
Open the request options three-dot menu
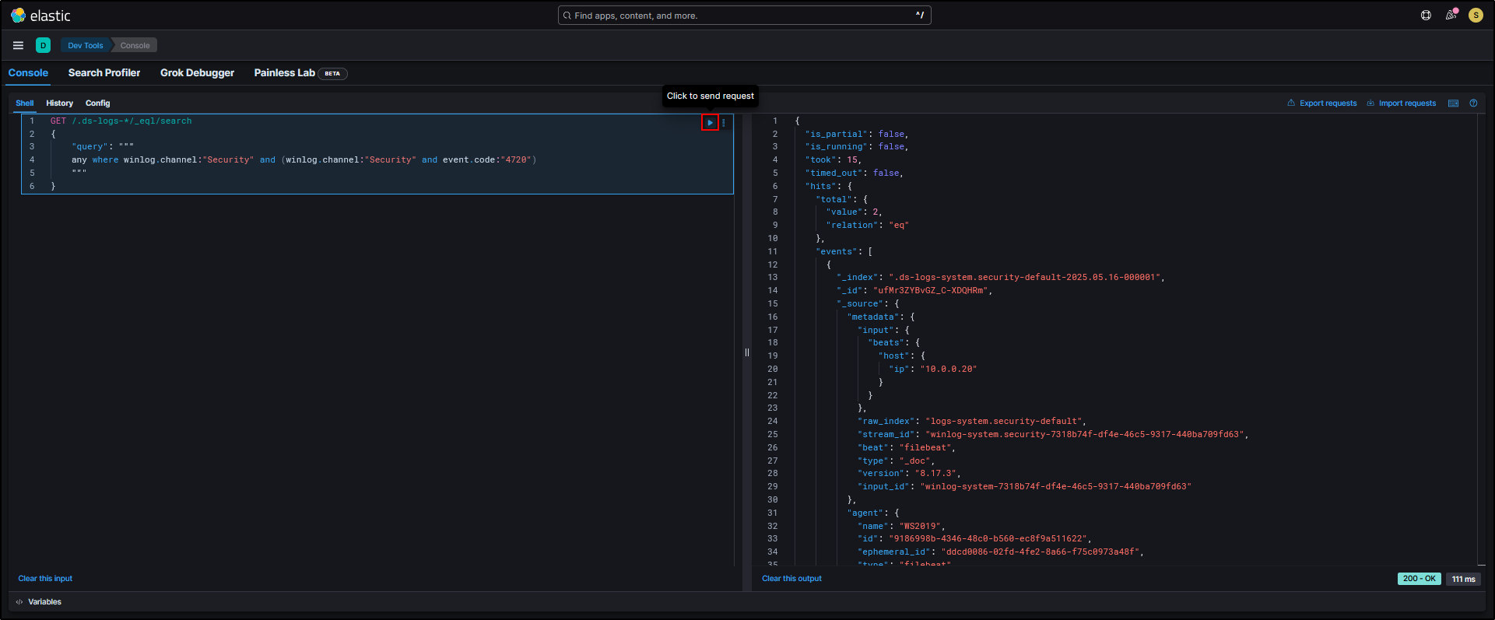coord(724,123)
